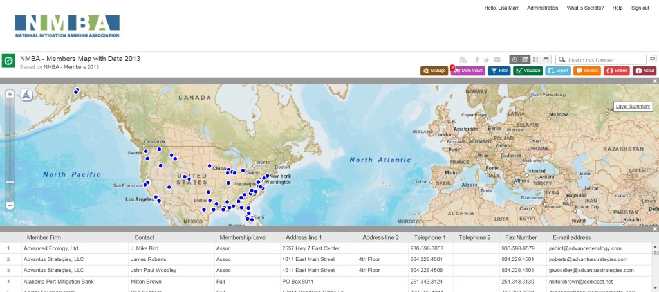Viewport: 659px width, 292px height.
Task: Switch to the table grid view
Action: pos(525,59)
